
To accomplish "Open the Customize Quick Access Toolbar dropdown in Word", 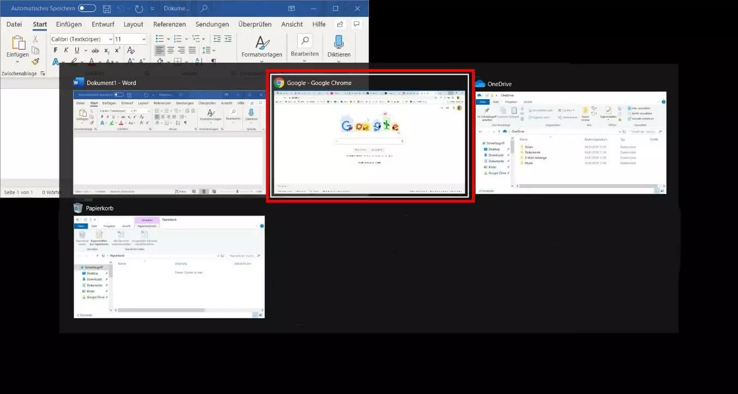I will [x=153, y=9].
